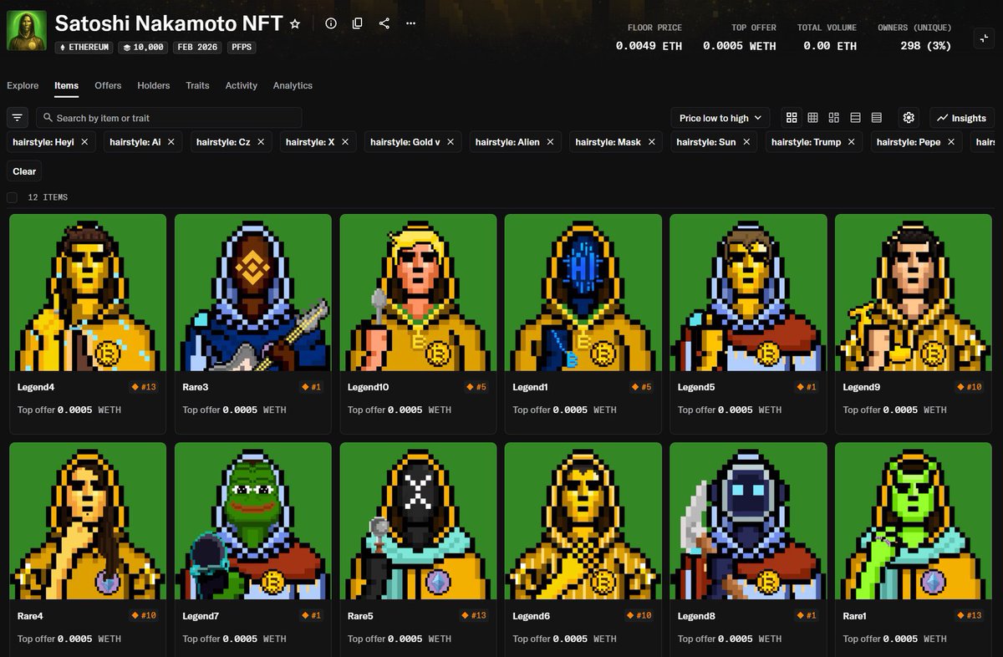Open the Legend10 NFT thumbnail
The image size is (1003, 657).
(x=418, y=293)
